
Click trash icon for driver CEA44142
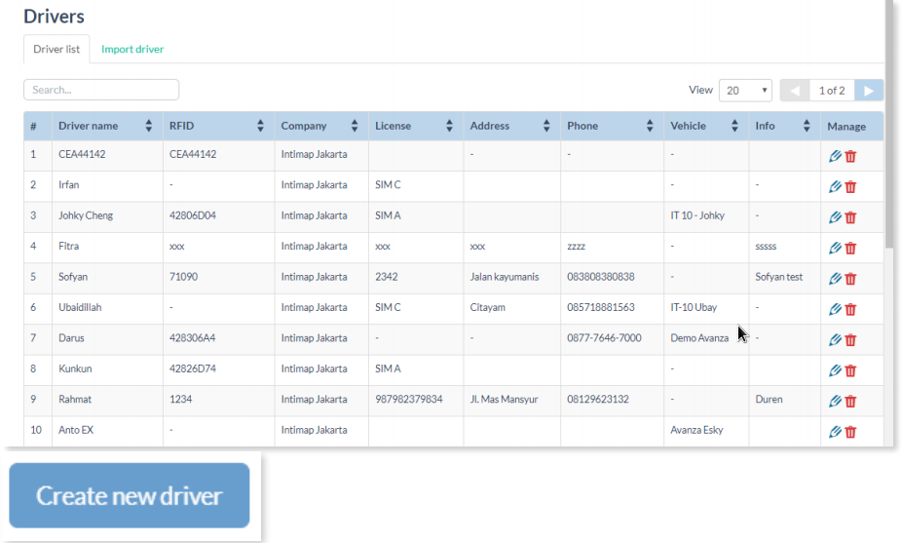(x=850, y=156)
